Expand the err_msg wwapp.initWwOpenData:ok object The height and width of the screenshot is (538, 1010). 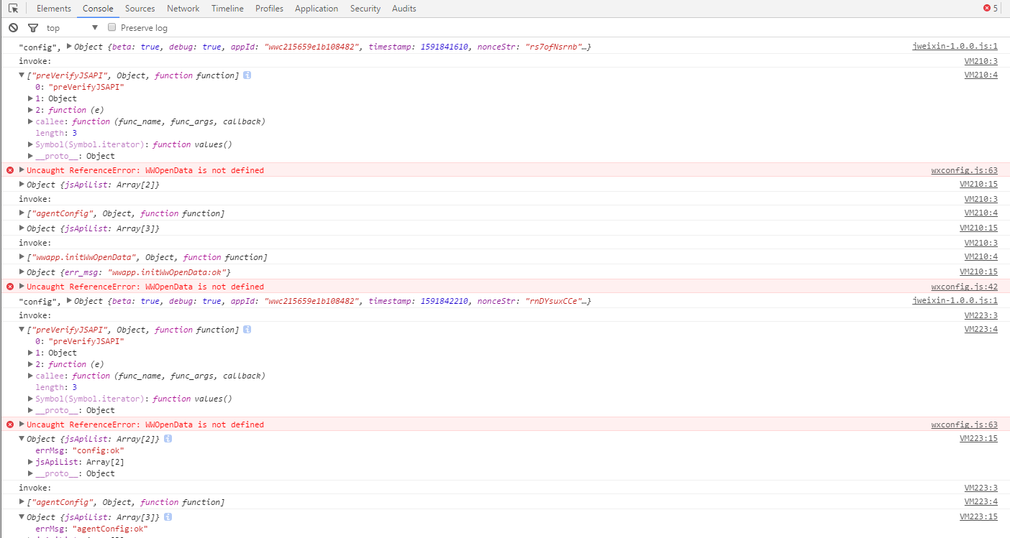click(x=22, y=272)
